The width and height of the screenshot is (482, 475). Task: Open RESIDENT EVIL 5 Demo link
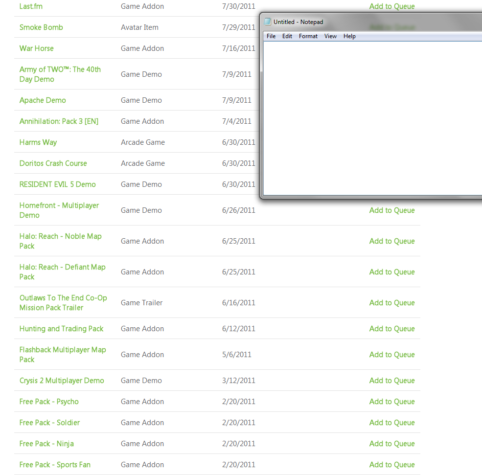(x=57, y=184)
